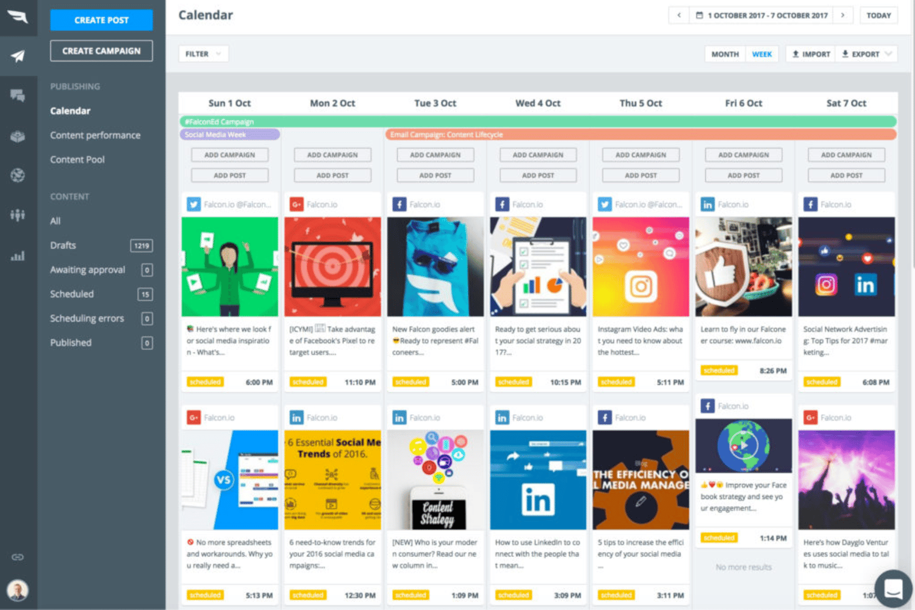Switch calendar to Week view
The image size is (915, 610).
click(762, 54)
